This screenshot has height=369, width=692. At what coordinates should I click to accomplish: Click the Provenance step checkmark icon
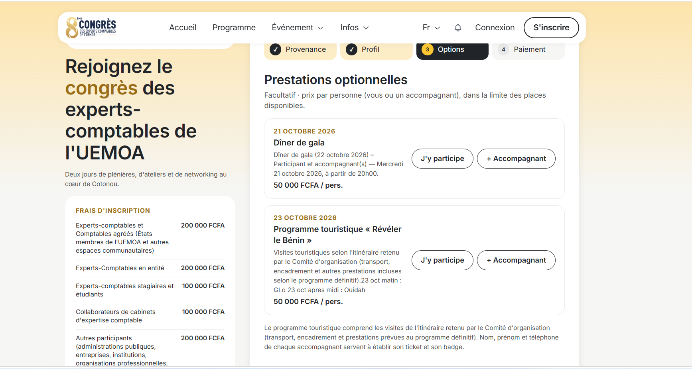[275, 49]
